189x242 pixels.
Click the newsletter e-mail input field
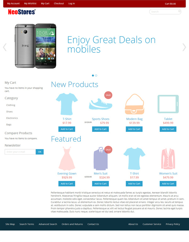pyautogui.click(x=20, y=152)
